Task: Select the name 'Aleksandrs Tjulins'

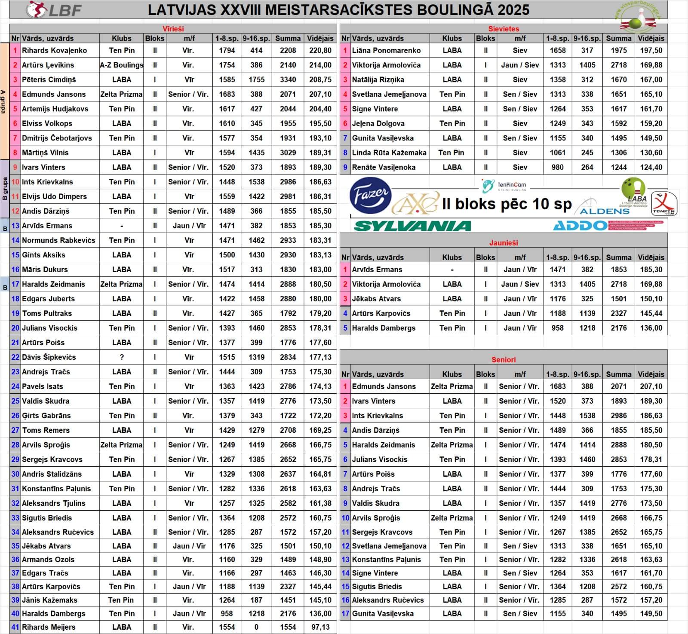Action: click(53, 503)
